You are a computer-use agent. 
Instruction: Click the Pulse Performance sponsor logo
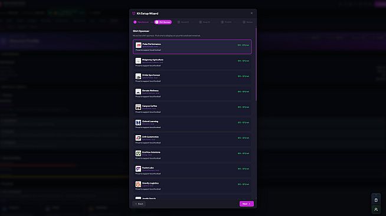click(x=138, y=45)
